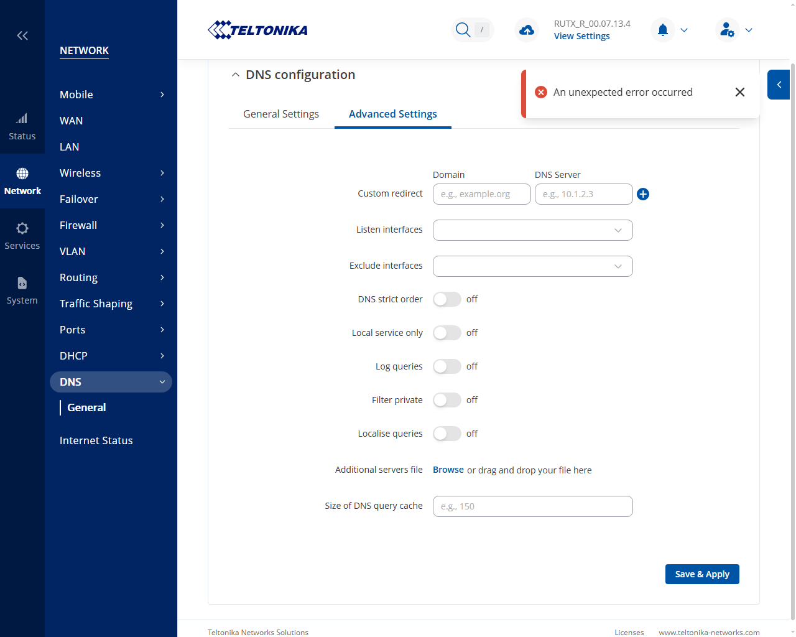
Task: Click the Teltonika logo
Action: tap(257, 30)
